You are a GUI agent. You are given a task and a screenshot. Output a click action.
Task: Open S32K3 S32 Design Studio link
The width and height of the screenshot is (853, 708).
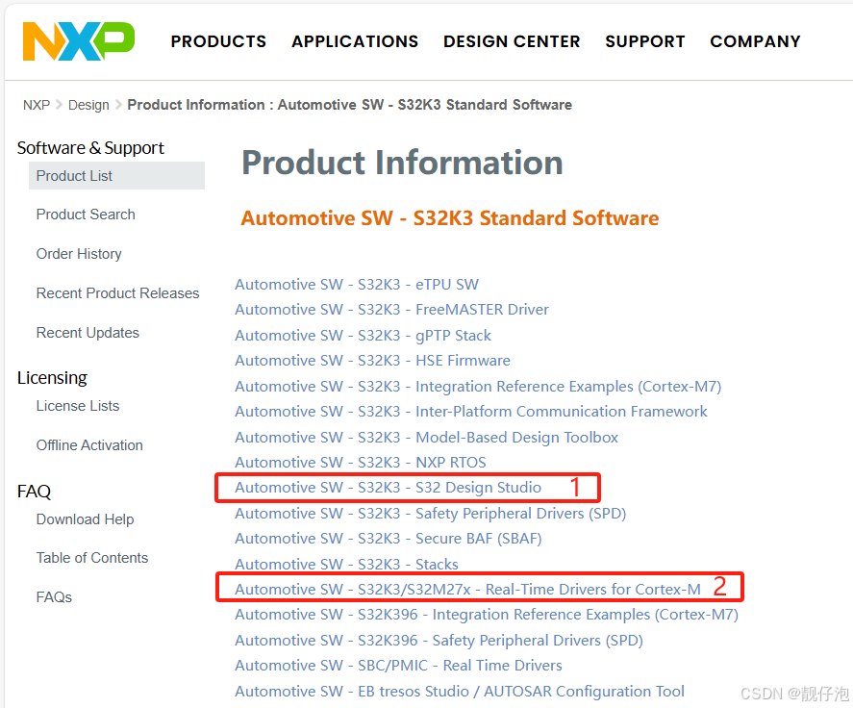388,488
